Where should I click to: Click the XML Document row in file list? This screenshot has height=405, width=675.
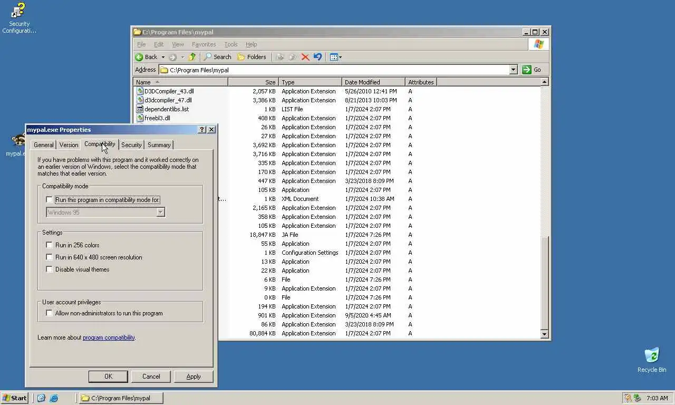[x=380, y=199]
